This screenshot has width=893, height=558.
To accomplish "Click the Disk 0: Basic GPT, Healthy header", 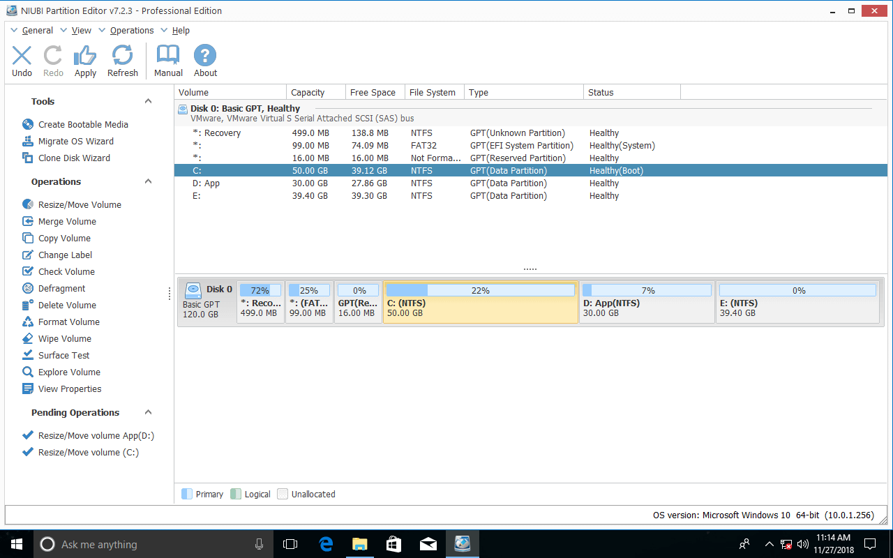I will (245, 108).
